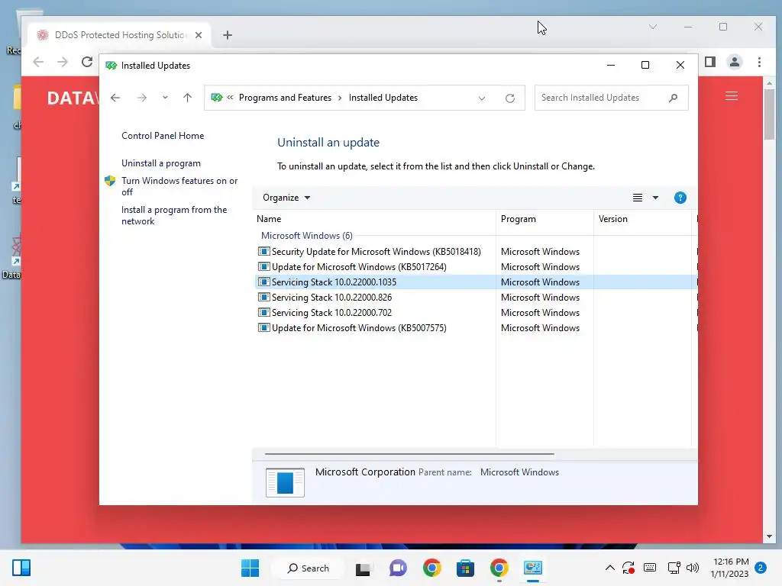782x586 pixels.
Task: Open recent locations chevron beside forward arrow
Action: click(x=165, y=98)
